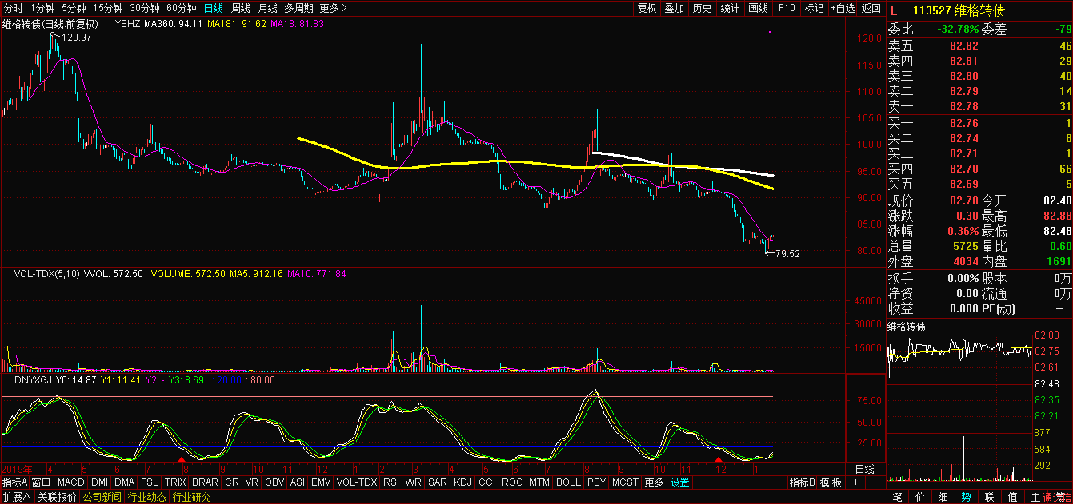Activate the 画线 drawing tools
The image size is (1073, 504).
pos(758,8)
